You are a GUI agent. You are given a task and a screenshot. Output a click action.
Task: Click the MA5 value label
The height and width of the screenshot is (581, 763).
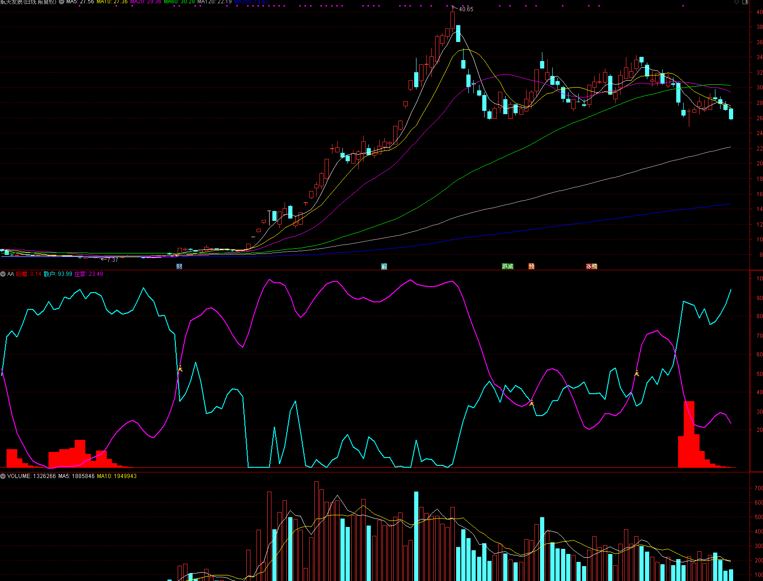pos(80,2)
